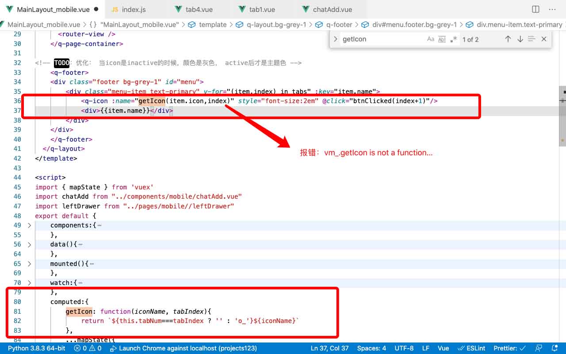Click breadcrumb q-layout.bg-grey-1 segment

271,24
